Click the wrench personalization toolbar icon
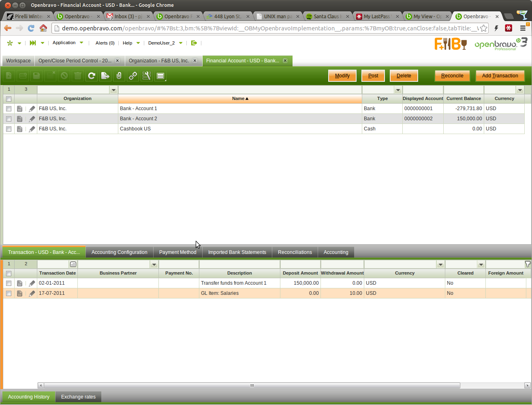532x405 pixels. pos(147,76)
